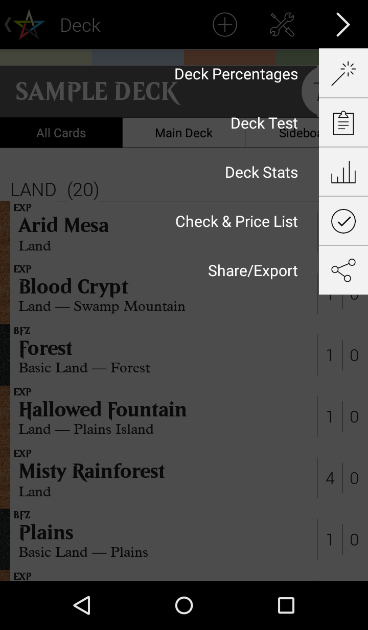Collapse the menu with the right chevron
Image resolution: width=368 pixels, height=630 pixels.
pyautogui.click(x=343, y=25)
